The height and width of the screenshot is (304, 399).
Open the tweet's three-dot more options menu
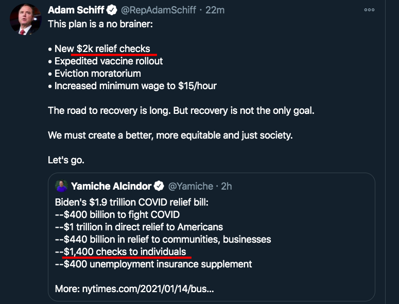[369, 10]
